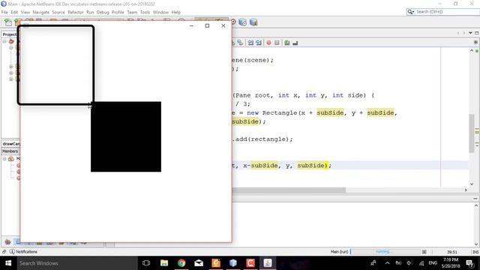The image size is (480, 270).
Task: Click the editor scroll down arrow
Action: click(472, 184)
